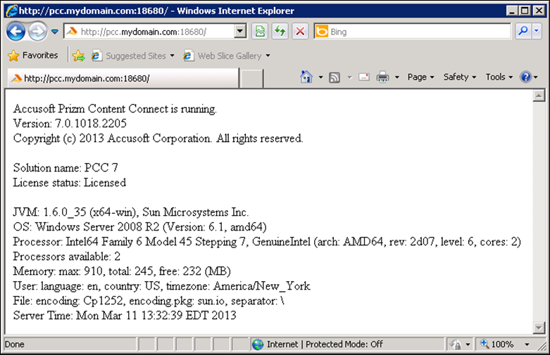550x355 pixels.
Task: Print the page with printer icon
Action: pyautogui.click(x=382, y=77)
